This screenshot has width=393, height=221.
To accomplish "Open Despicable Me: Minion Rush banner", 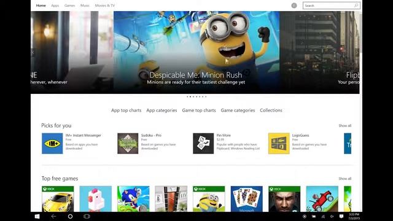I will [x=196, y=52].
